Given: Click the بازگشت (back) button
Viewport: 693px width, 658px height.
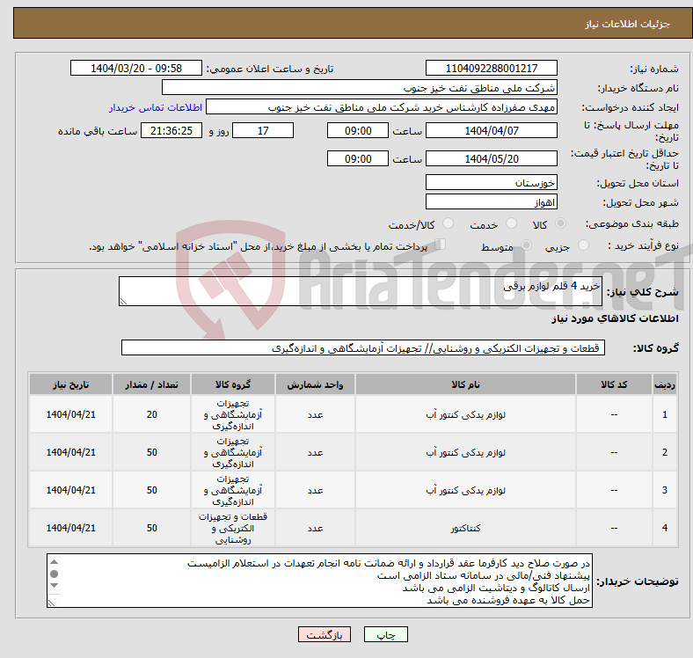Looking at the screenshot, I should click(x=325, y=634).
